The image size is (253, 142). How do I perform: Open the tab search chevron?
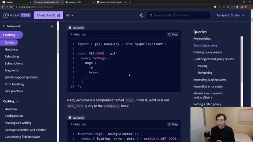pyautogui.click(x=232, y=2)
